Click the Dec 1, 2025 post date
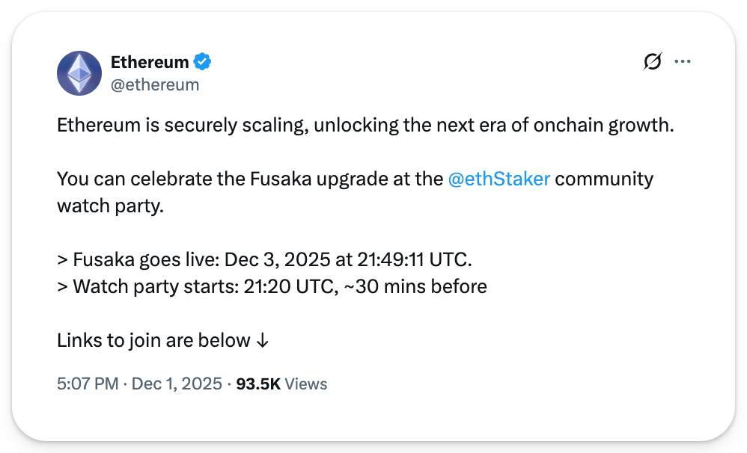 pyautogui.click(x=177, y=384)
